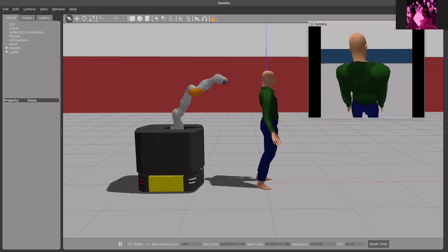Click the Value column header

[32, 100]
